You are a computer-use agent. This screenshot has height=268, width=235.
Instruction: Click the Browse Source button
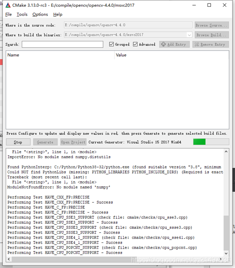point(212,25)
